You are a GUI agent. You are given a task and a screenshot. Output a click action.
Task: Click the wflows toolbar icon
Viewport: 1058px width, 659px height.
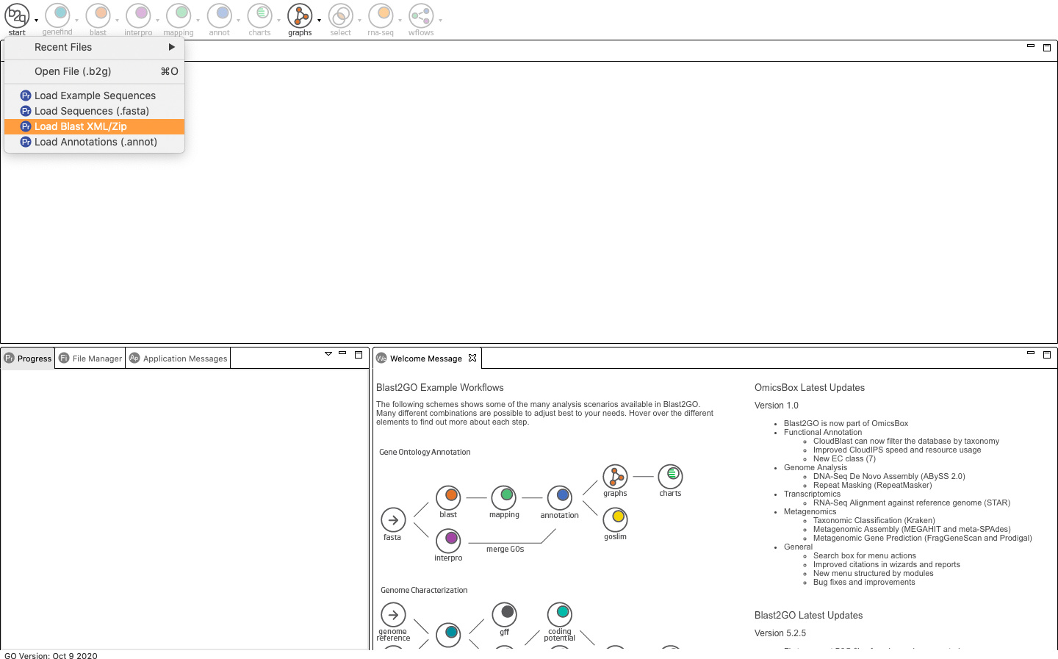click(x=421, y=15)
